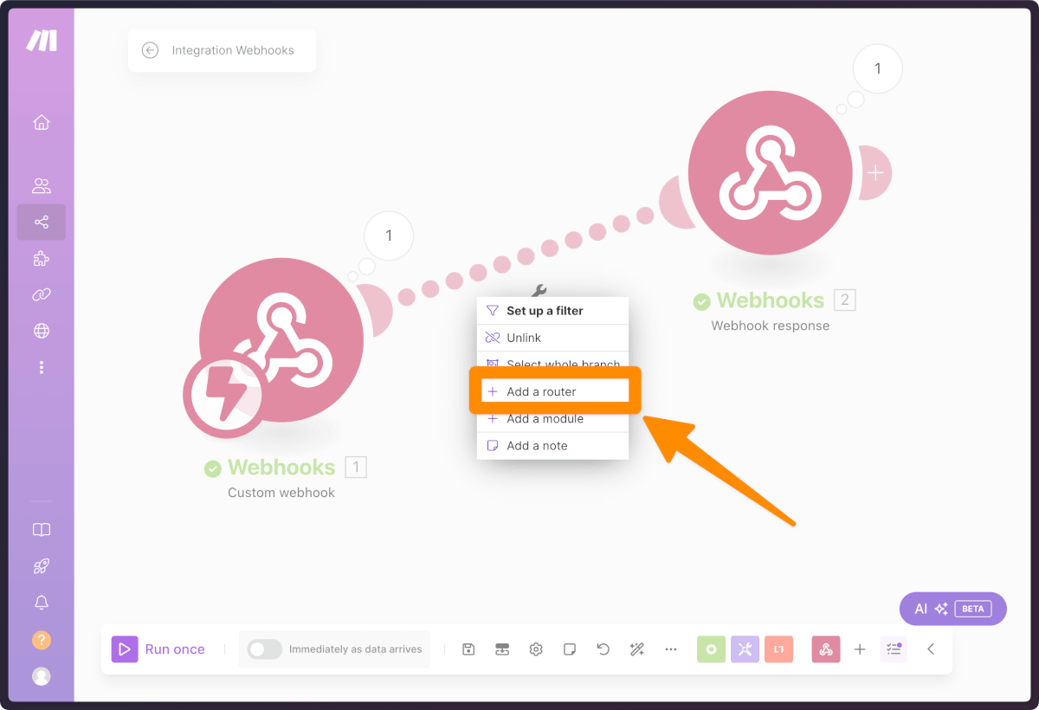
Task: Click the Run once button
Action: click(x=158, y=649)
